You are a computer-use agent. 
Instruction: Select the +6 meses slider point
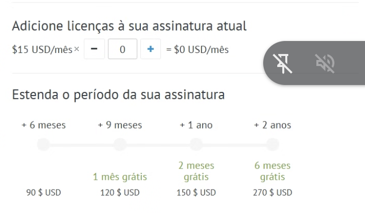coord(44,144)
